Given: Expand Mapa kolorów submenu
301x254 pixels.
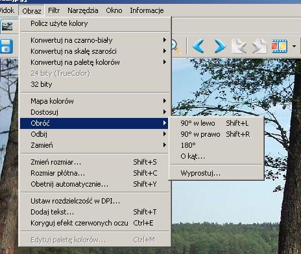Looking at the screenshot, I should point(94,101).
